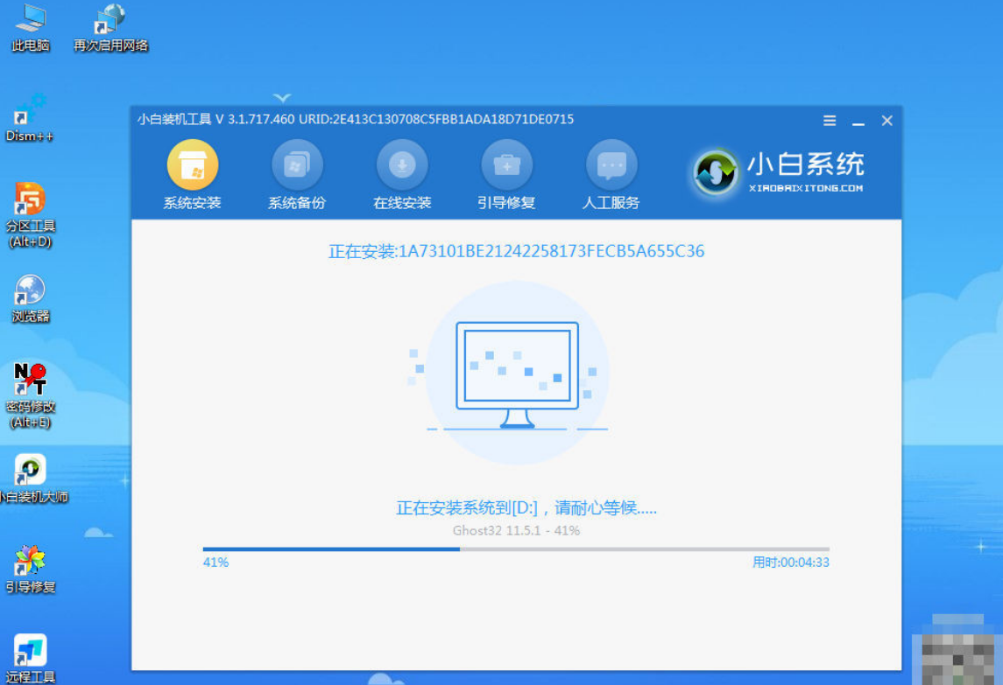This screenshot has width=1003, height=685.
Task: Select the 系统备份 tab icon
Action: click(297, 164)
